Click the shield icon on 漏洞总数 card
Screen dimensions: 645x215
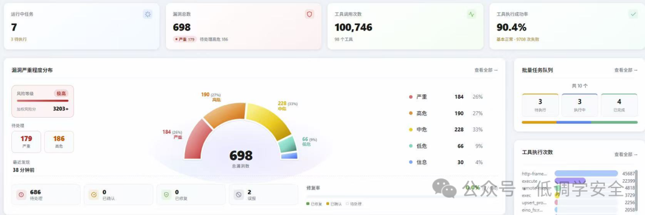coord(310,14)
